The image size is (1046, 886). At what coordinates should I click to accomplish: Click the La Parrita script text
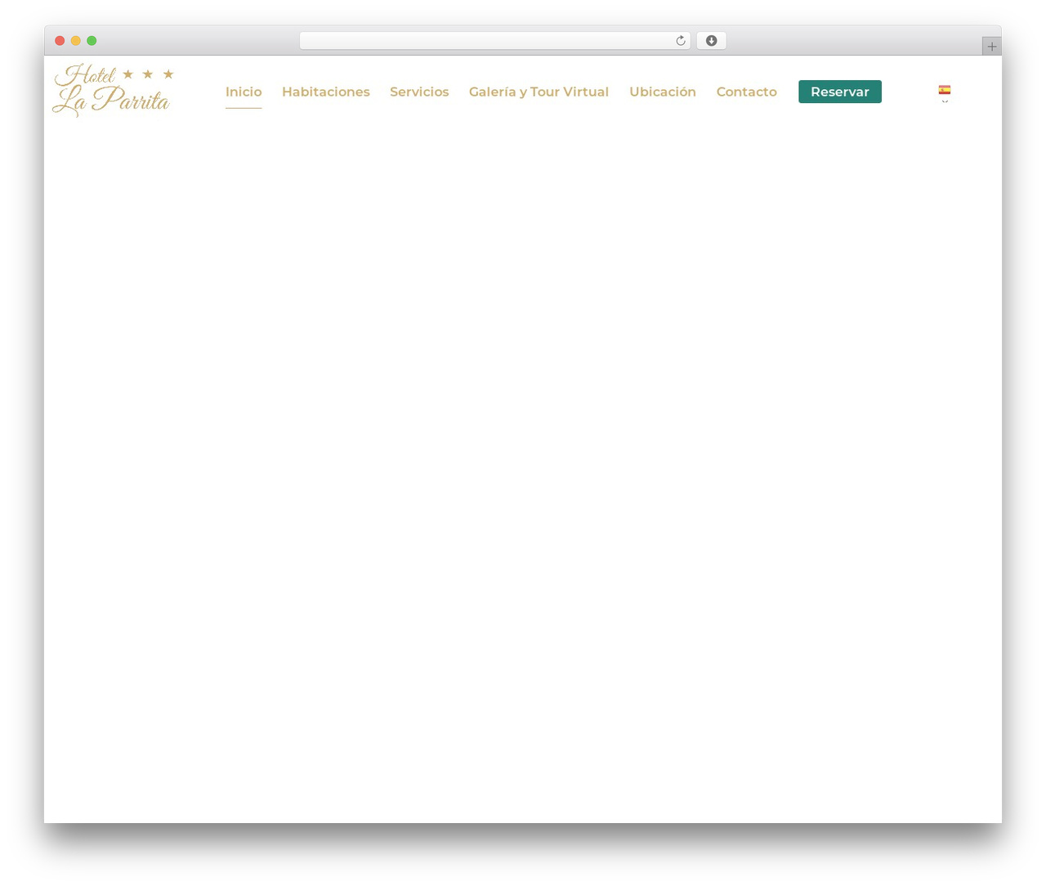click(111, 101)
